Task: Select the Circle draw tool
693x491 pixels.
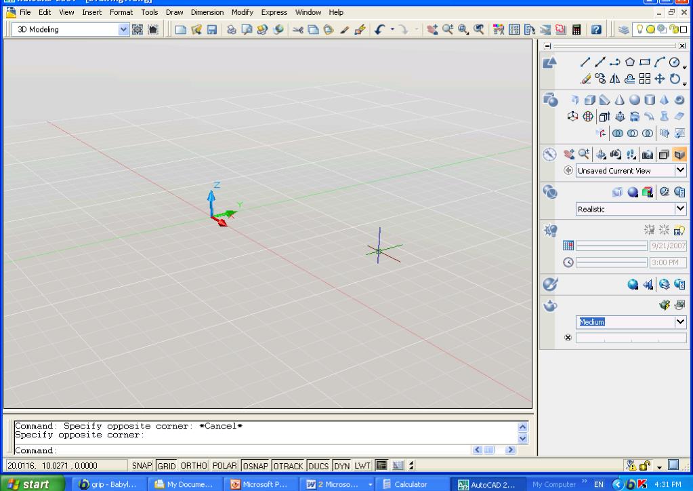Action: point(675,62)
